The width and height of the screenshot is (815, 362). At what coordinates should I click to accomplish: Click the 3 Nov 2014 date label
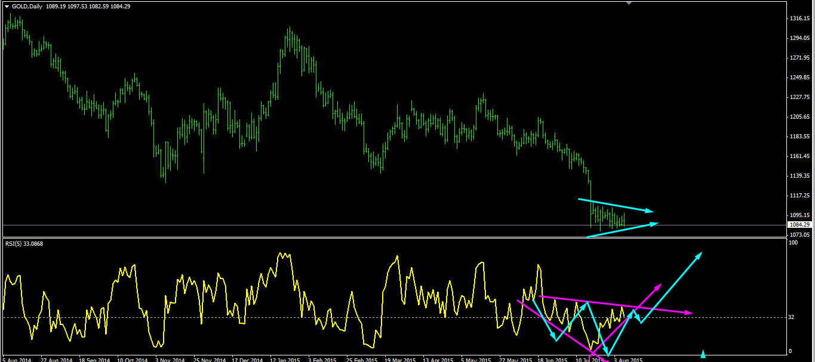[x=170, y=360]
